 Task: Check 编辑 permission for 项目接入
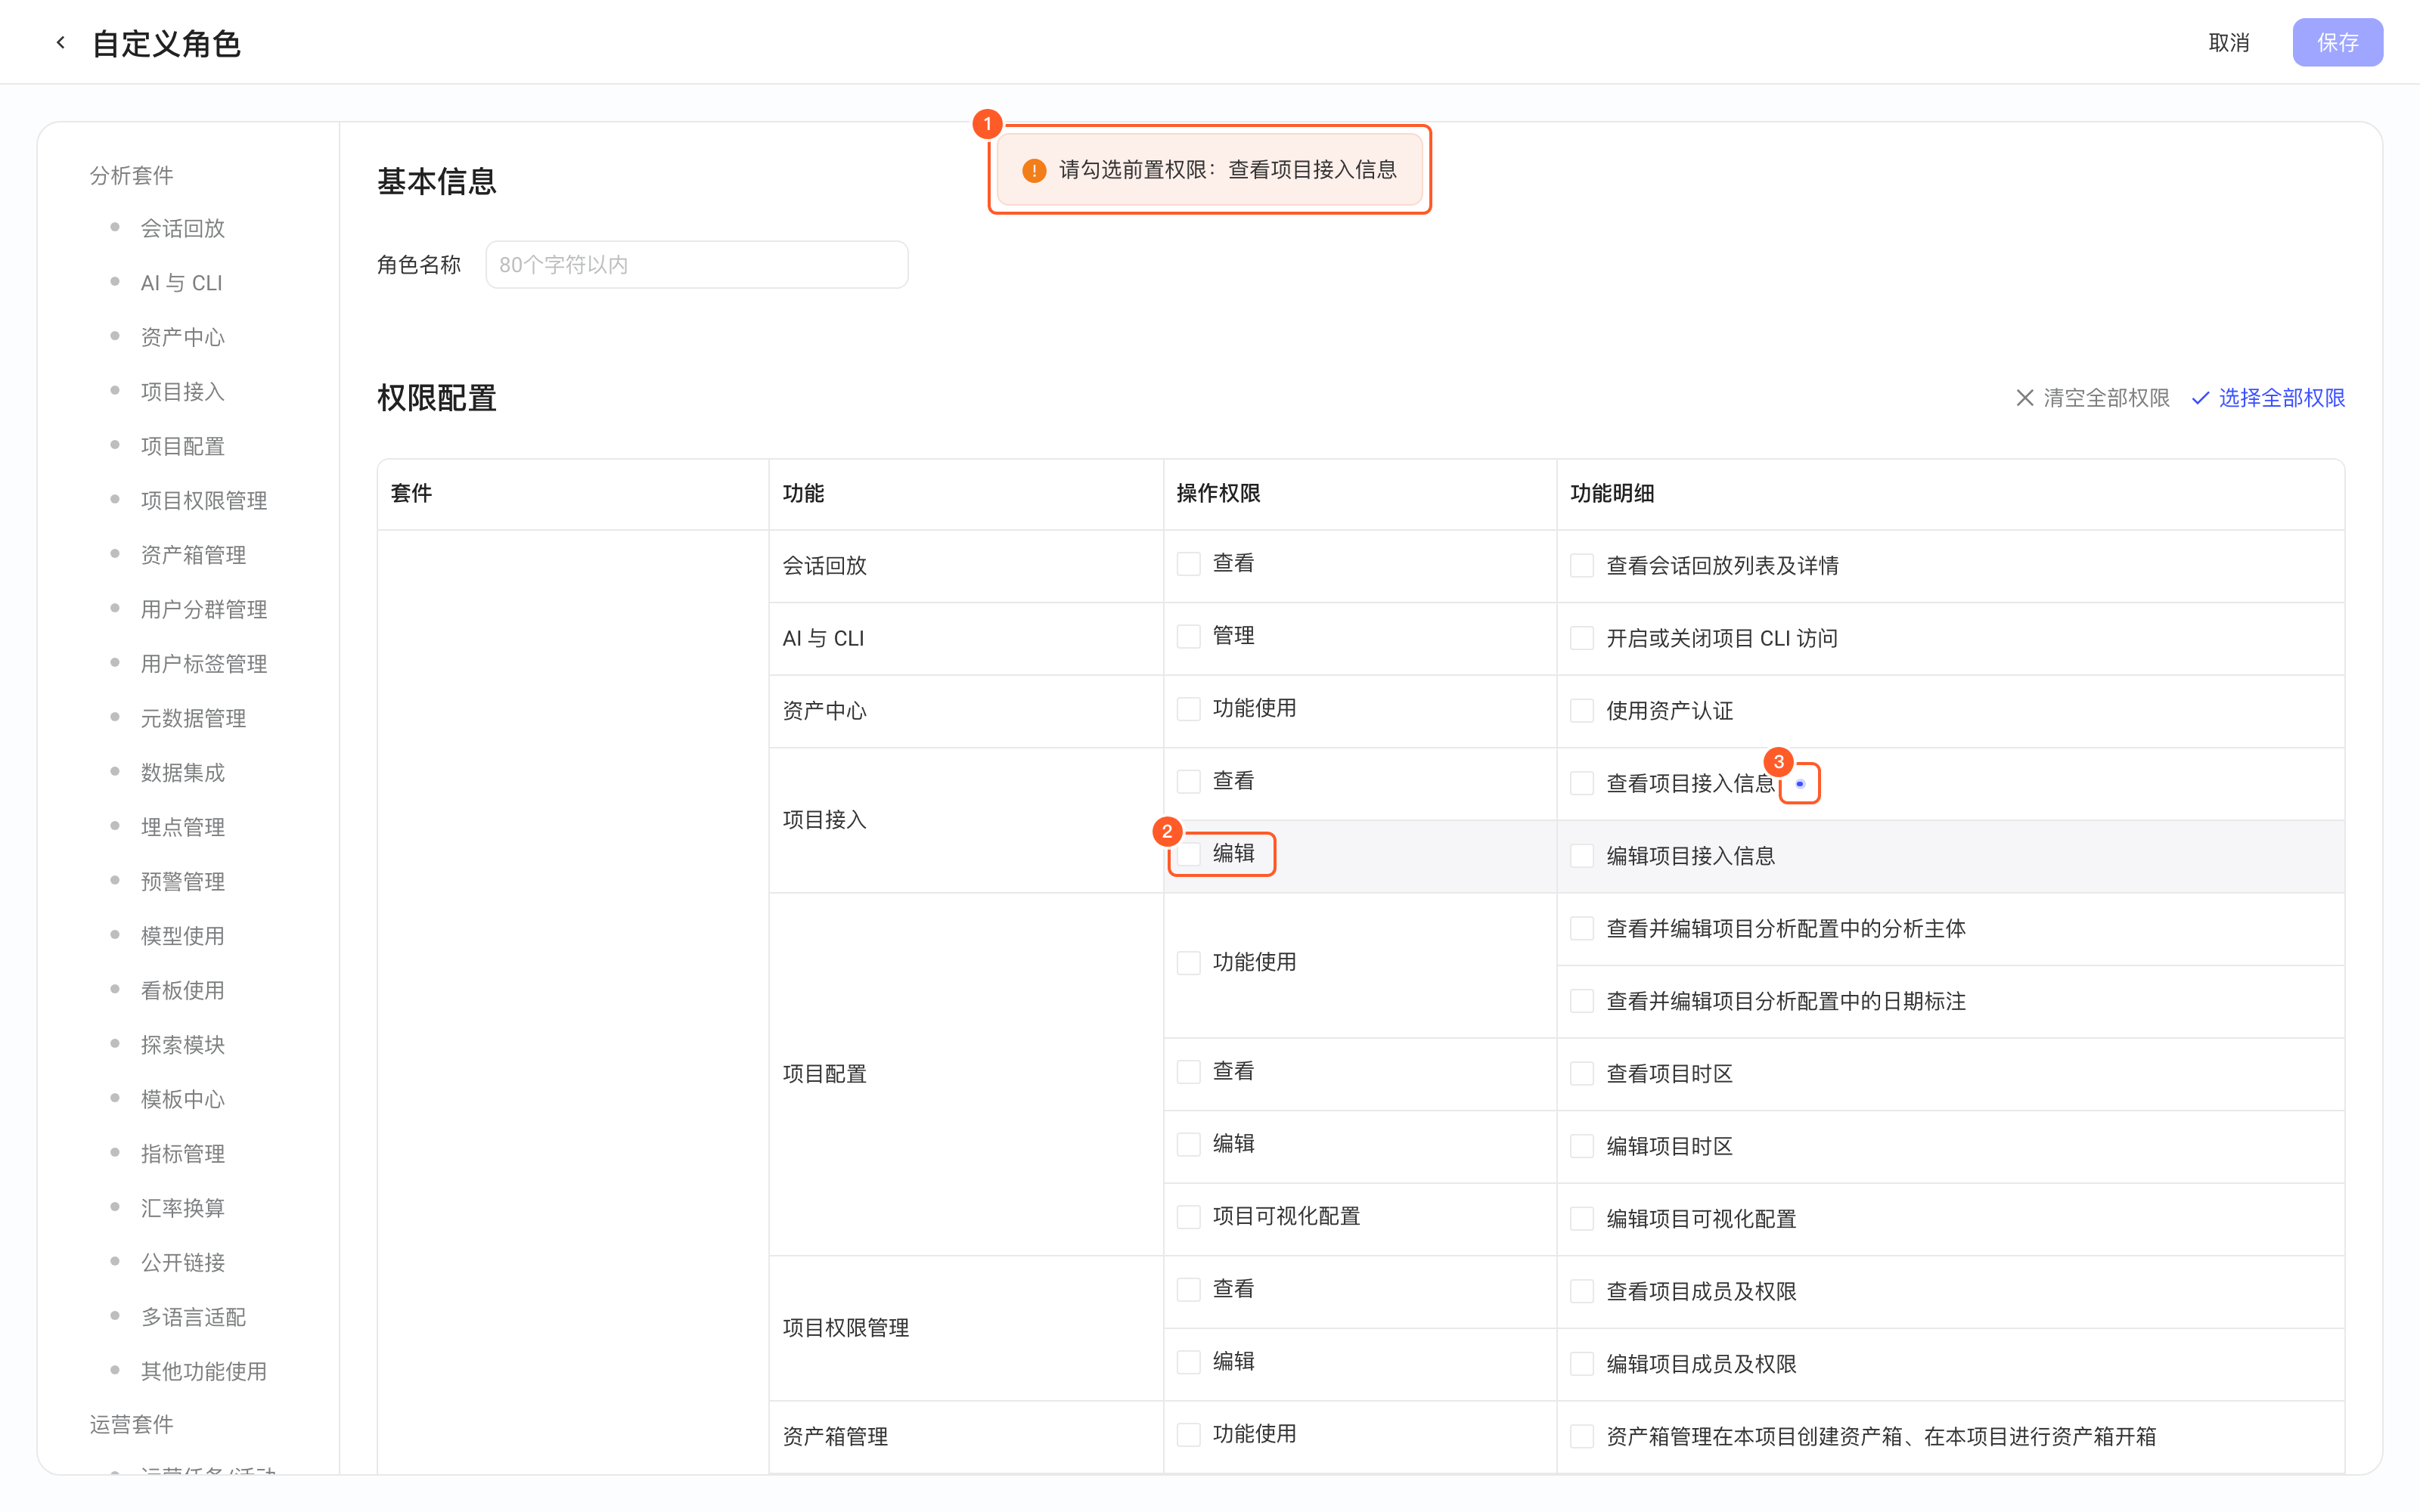tap(1188, 854)
